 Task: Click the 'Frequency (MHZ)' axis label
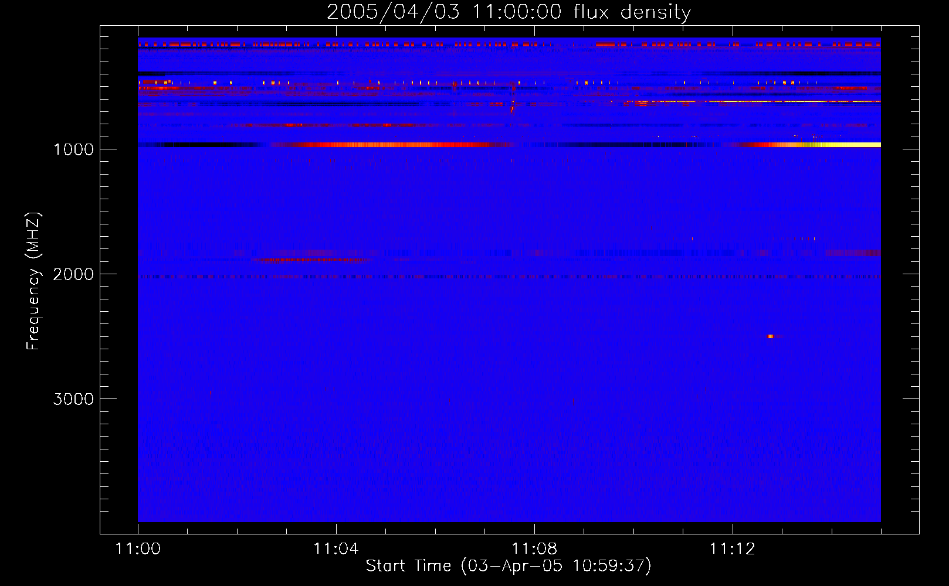point(33,281)
